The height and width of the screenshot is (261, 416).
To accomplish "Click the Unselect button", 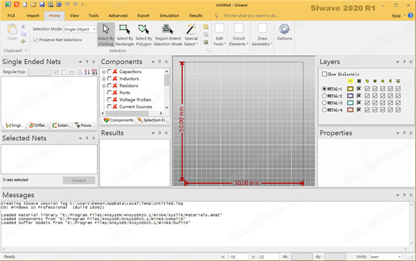I will tap(79, 180).
